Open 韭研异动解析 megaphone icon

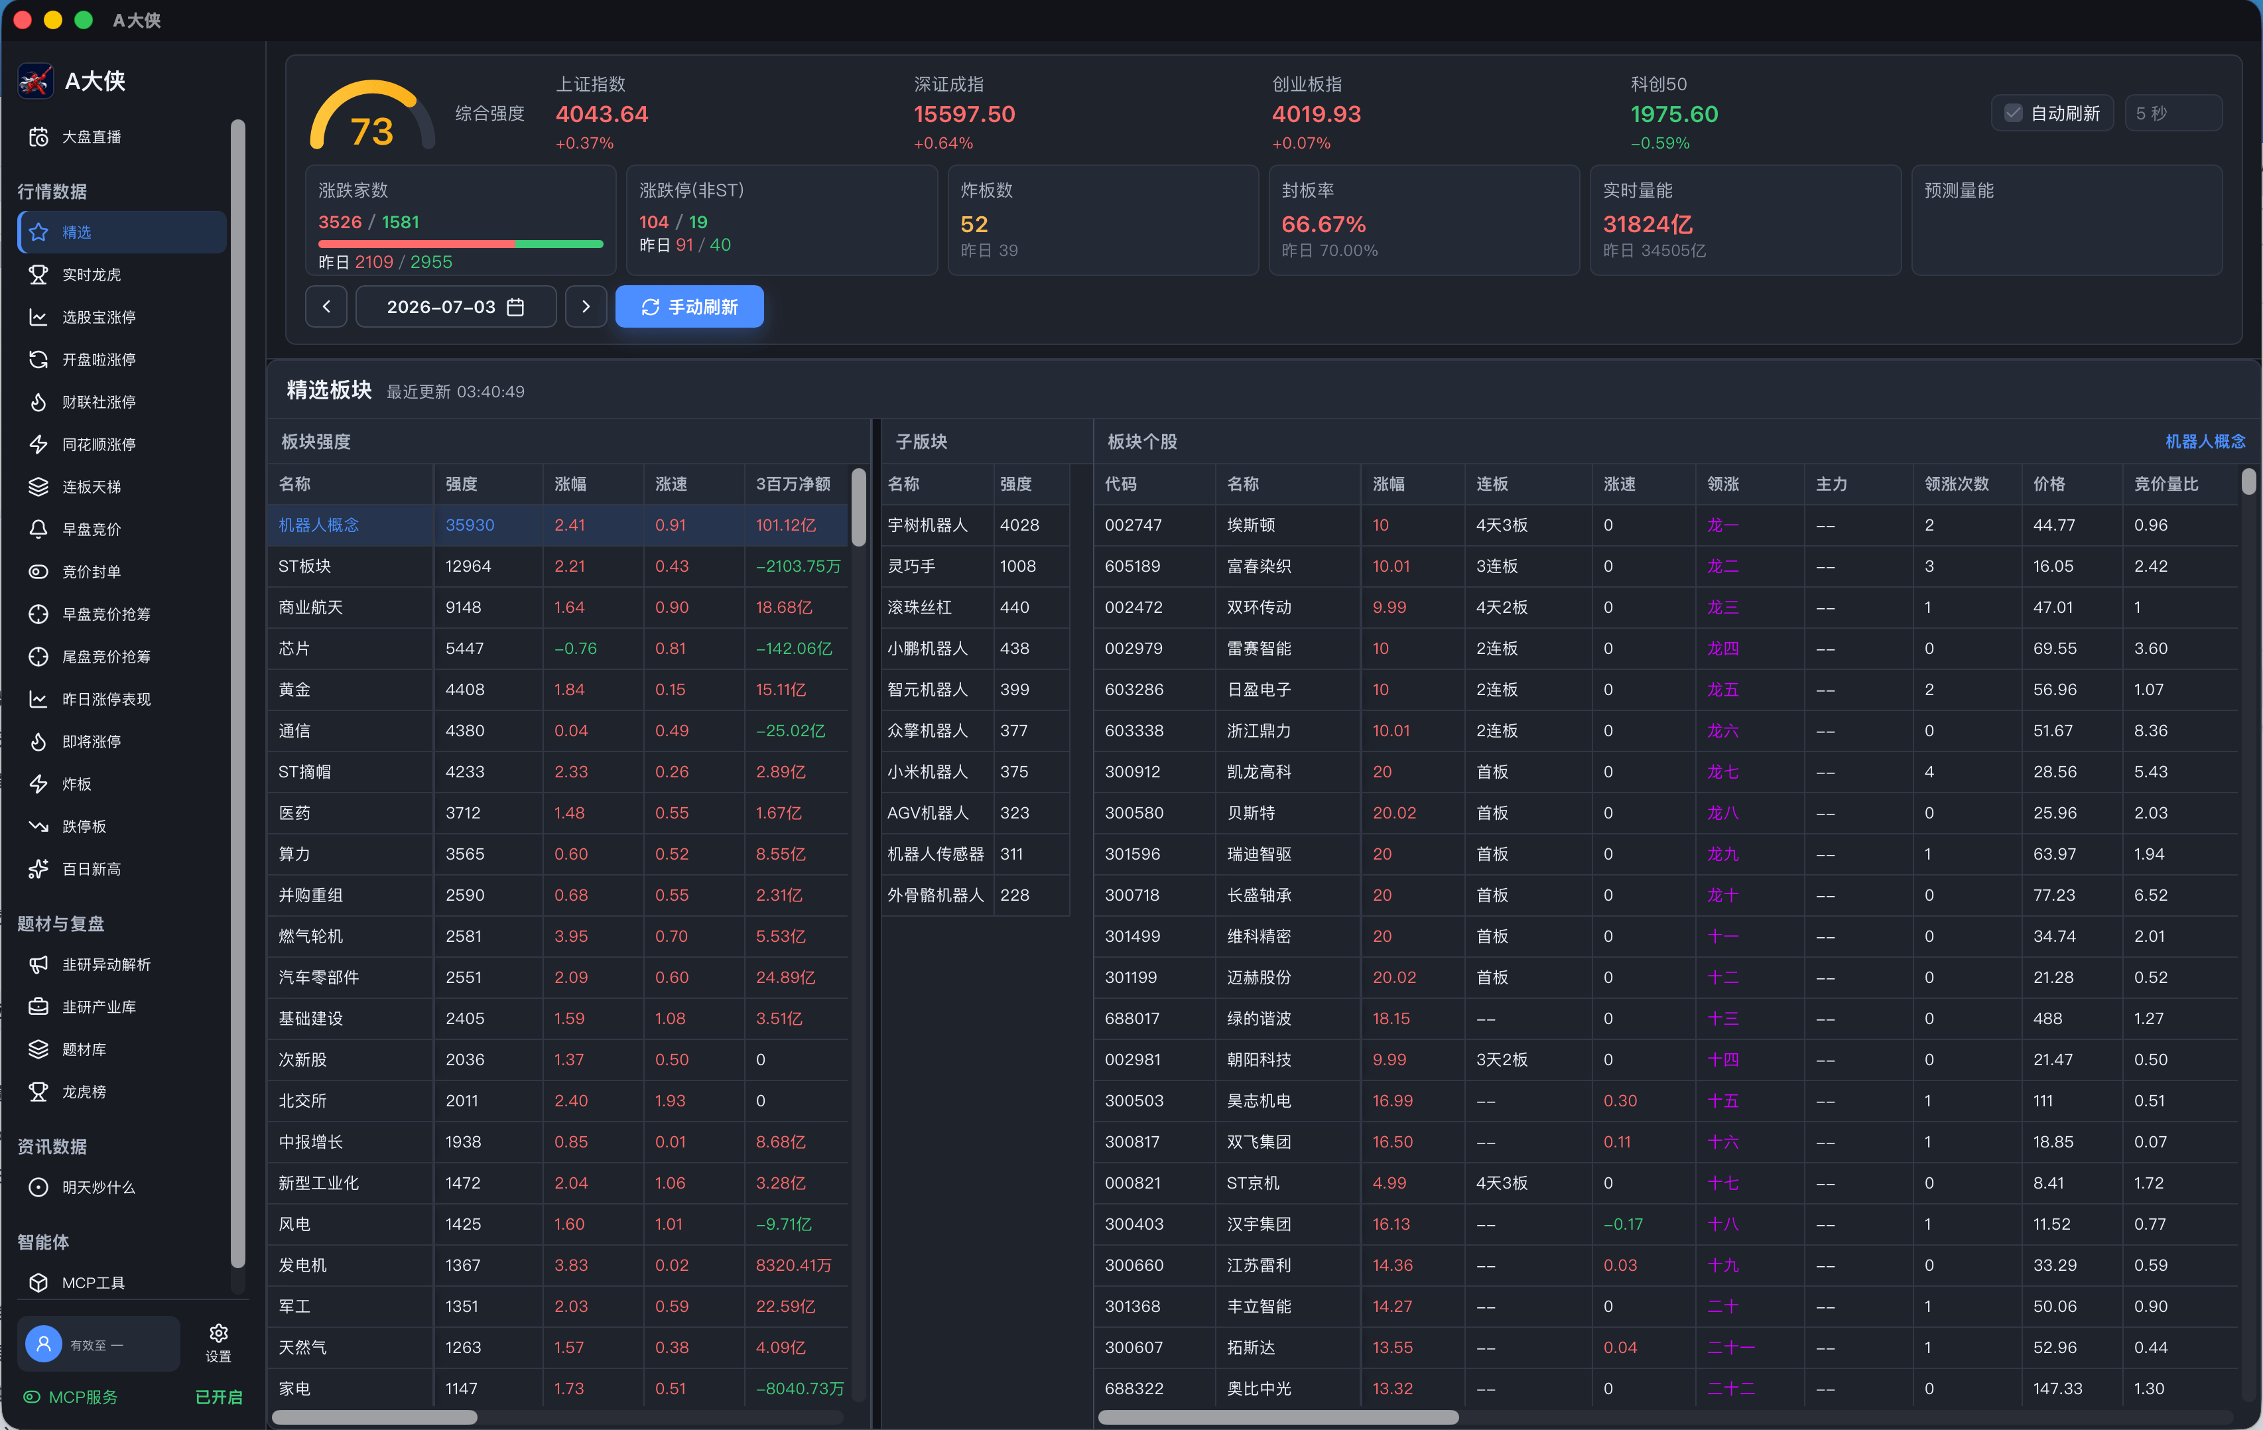pyautogui.click(x=38, y=964)
